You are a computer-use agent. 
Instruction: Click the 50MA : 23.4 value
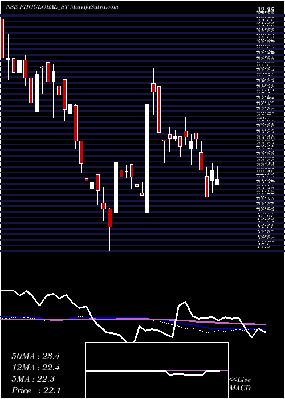pos(35,356)
